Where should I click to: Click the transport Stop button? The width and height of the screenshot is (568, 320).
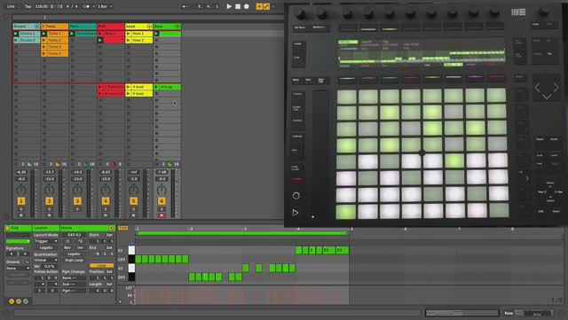pos(238,6)
